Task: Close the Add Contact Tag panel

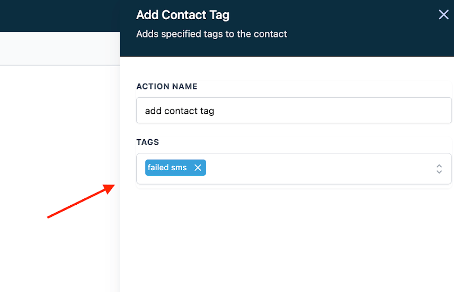Action: [443, 15]
